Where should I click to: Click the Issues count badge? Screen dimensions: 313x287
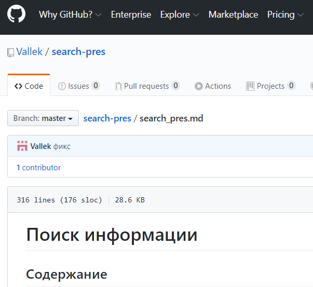click(96, 86)
